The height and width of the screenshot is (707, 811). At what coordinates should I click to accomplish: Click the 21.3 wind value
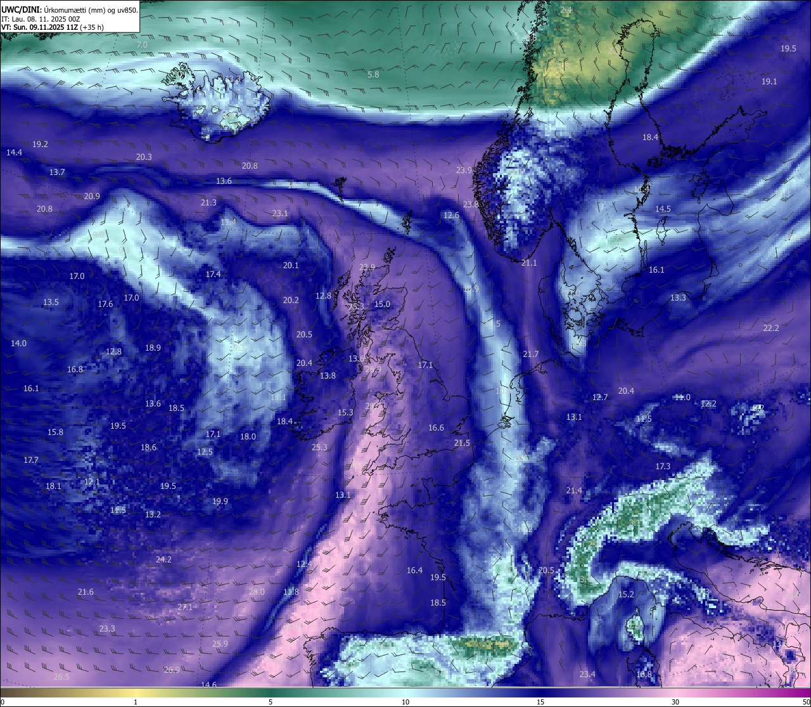click(x=208, y=202)
